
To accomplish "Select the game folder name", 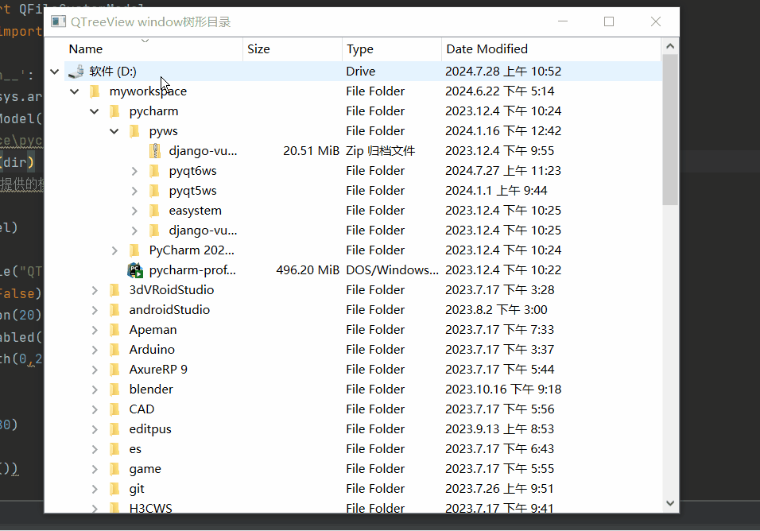I will tap(145, 468).
